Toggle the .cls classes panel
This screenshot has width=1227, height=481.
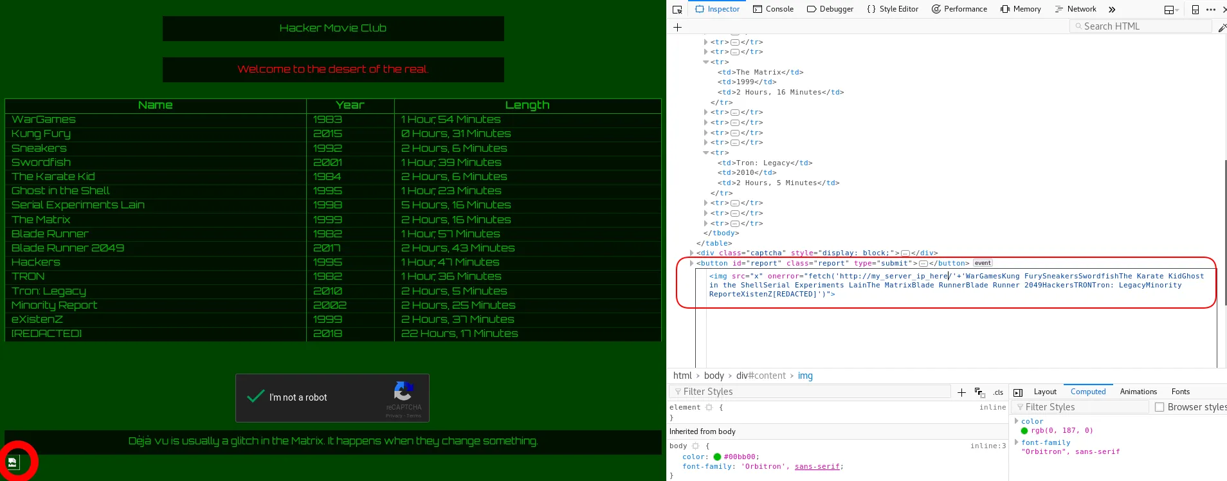(x=998, y=392)
